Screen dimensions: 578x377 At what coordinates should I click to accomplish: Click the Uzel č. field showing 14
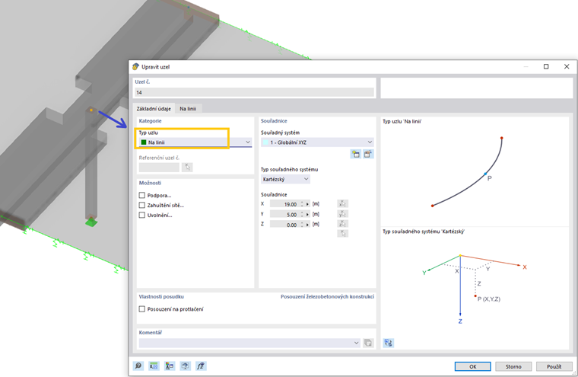click(x=254, y=92)
